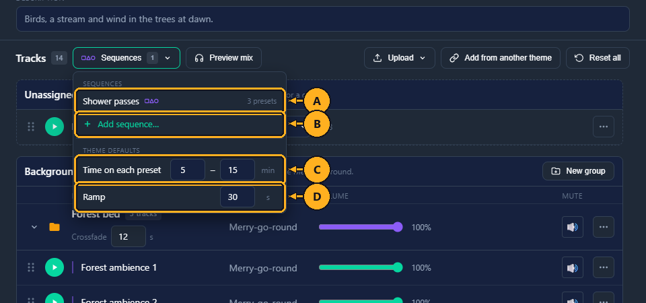Collapse the Forest bed group chevron
Image resolution: width=646 pixels, height=303 pixels.
pos(34,227)
